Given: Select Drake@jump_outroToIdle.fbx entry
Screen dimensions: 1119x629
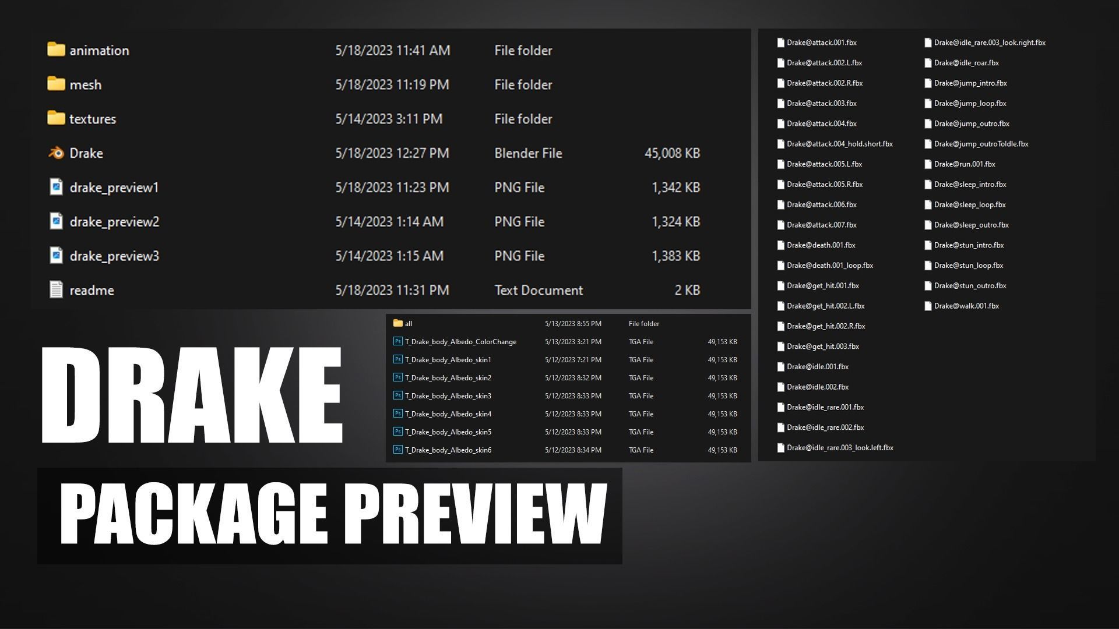Looking at the screenshot, I should click(980, 144).
